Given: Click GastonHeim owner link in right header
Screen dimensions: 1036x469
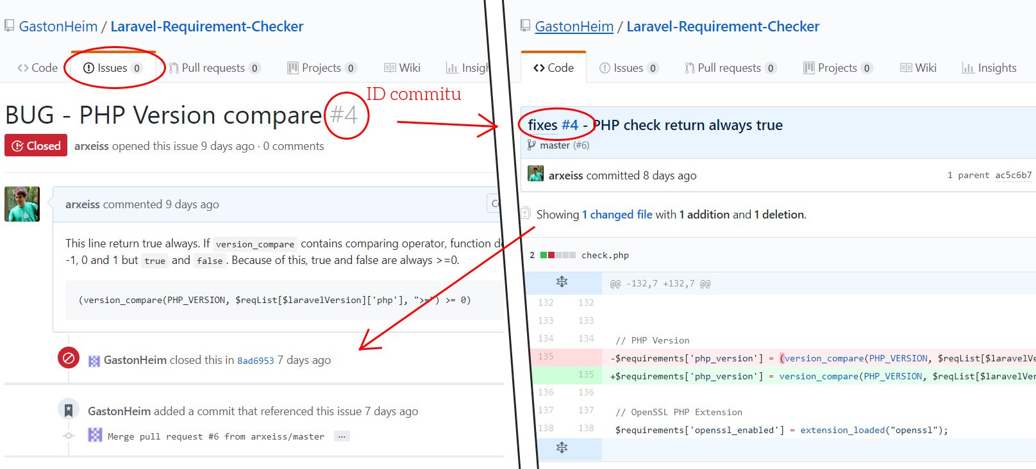Looking at the screenshot, I should [574, 26].
